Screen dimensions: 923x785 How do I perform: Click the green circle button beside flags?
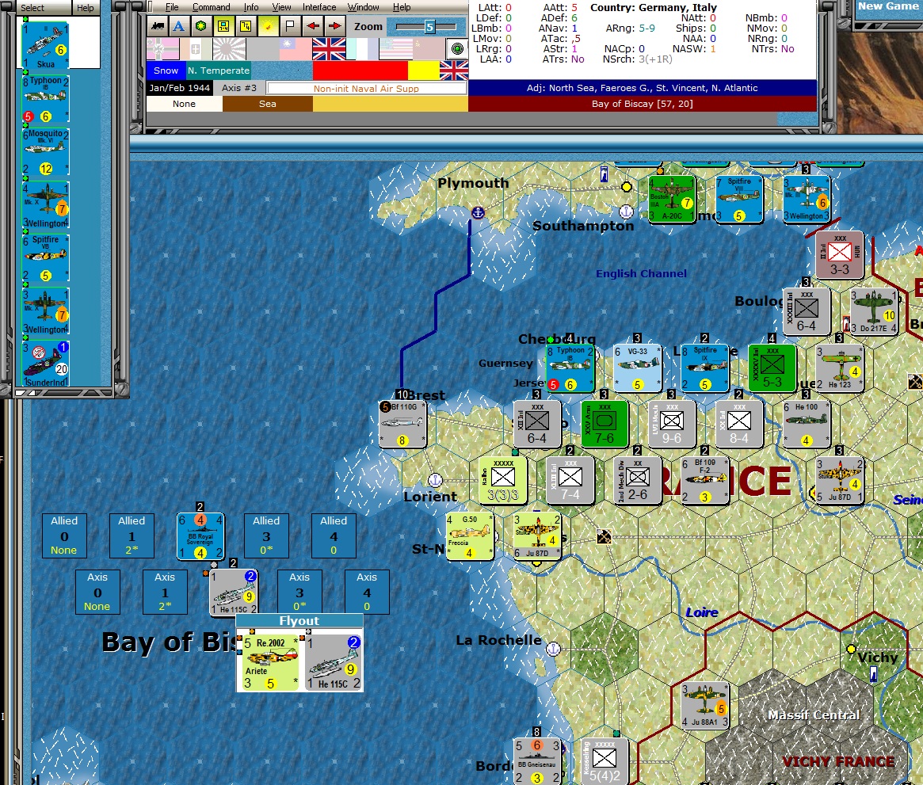coord(457,49)
